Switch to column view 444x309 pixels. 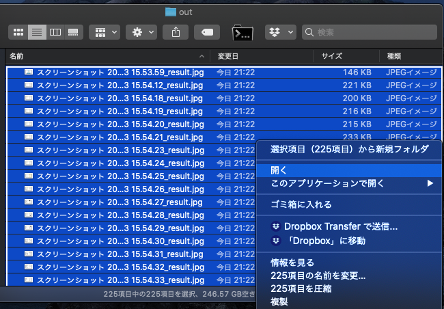[x=55, y=32]
